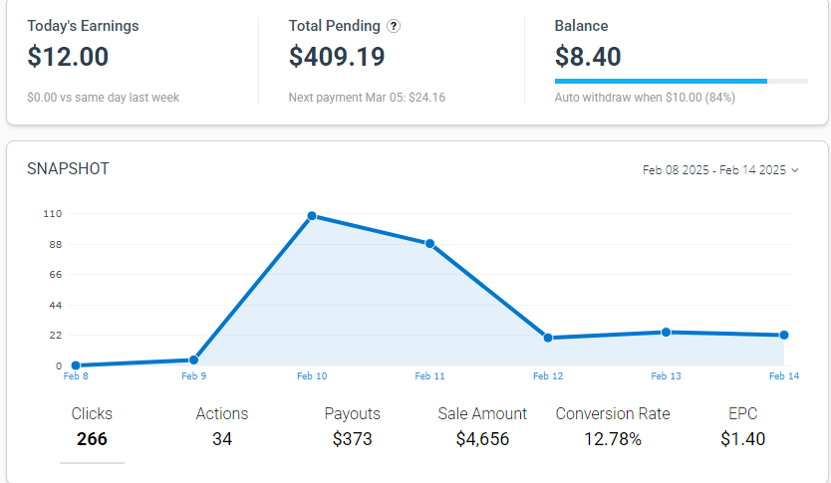Click the Feb 10 peak data point
Screen dimensions: 831x483
pos(312,216)
